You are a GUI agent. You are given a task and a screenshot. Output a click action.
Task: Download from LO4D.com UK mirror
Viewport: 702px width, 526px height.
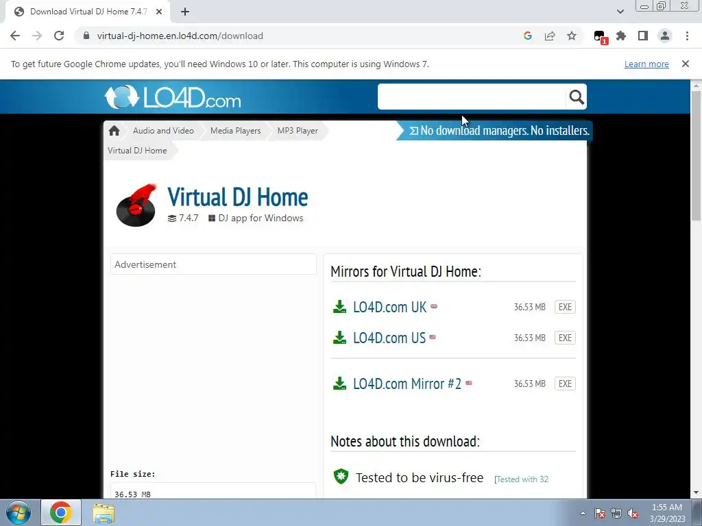[389, 307]
